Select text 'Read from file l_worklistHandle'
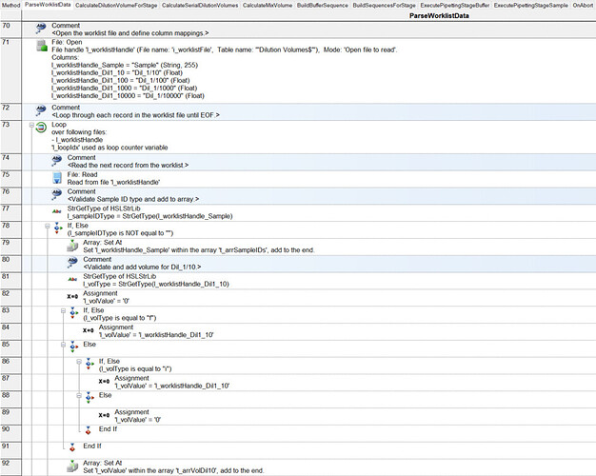Viewport: 596px width, 476px height. [x=113, y=182]
